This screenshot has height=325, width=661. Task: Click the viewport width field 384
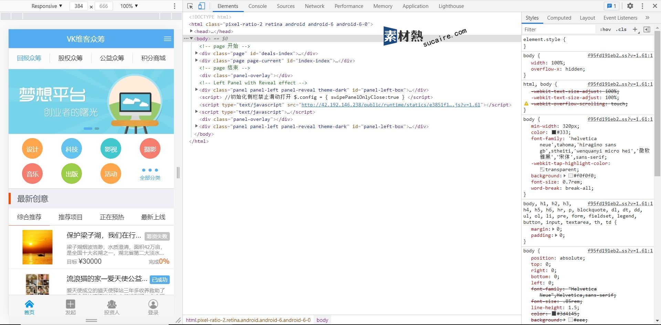(79, 6)
